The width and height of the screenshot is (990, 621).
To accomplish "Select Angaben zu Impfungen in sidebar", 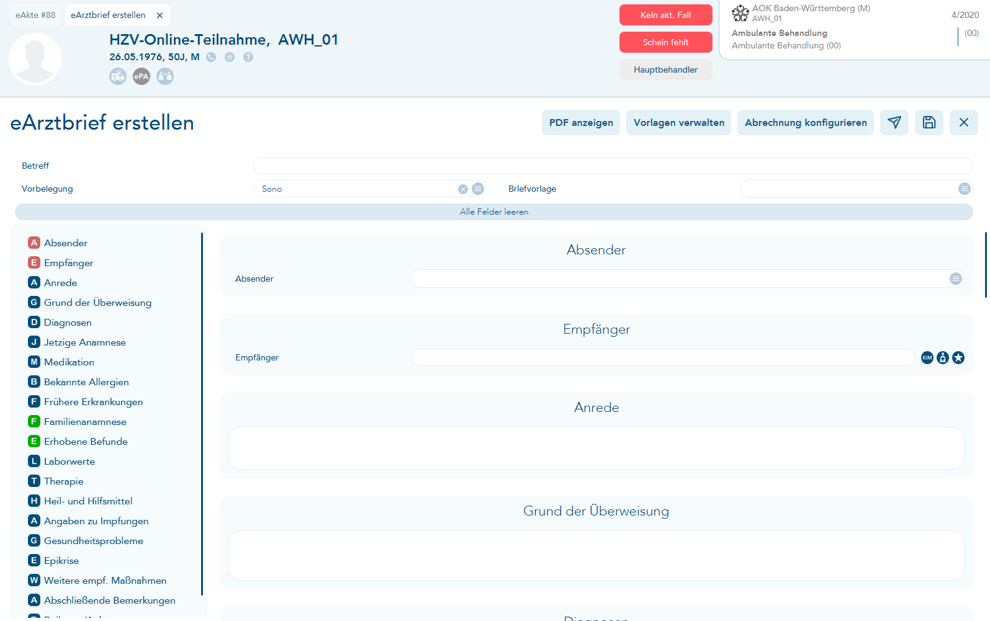I will [x=88, y=521].
